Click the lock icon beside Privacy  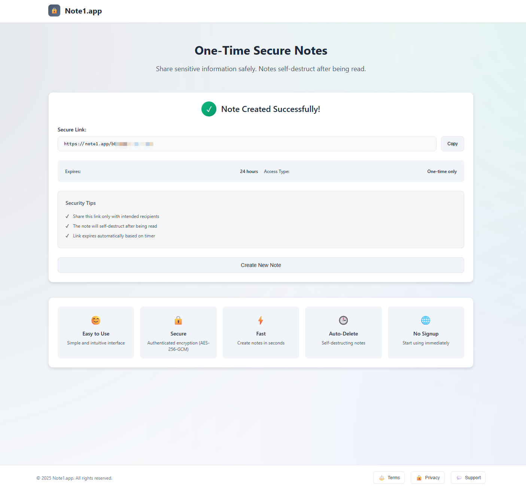tap(419, 478)
